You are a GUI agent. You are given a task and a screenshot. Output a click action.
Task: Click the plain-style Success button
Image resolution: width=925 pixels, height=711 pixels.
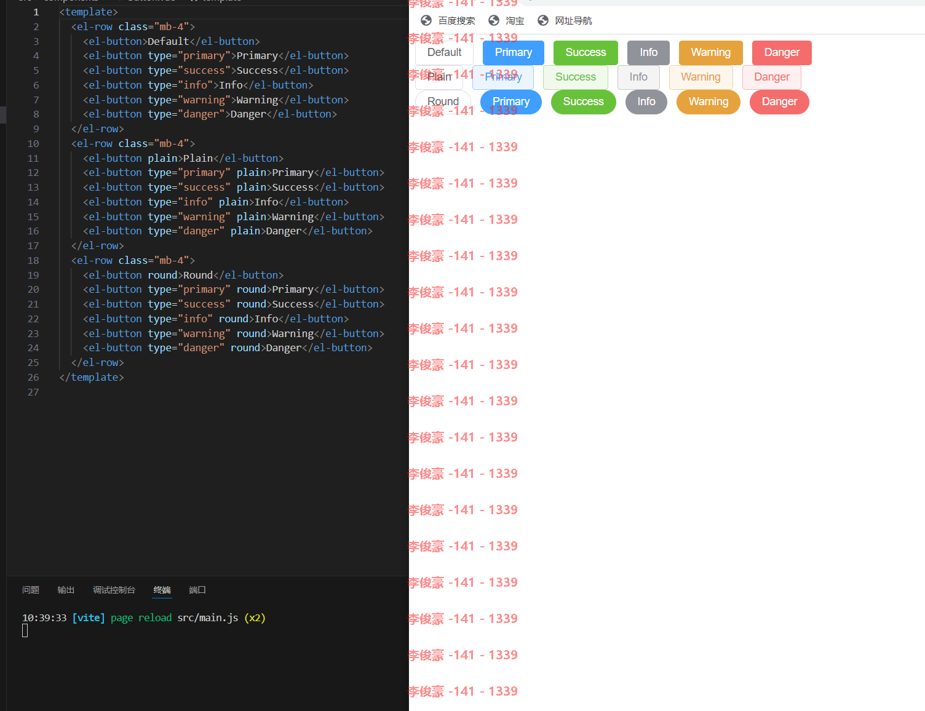point(576,77)
